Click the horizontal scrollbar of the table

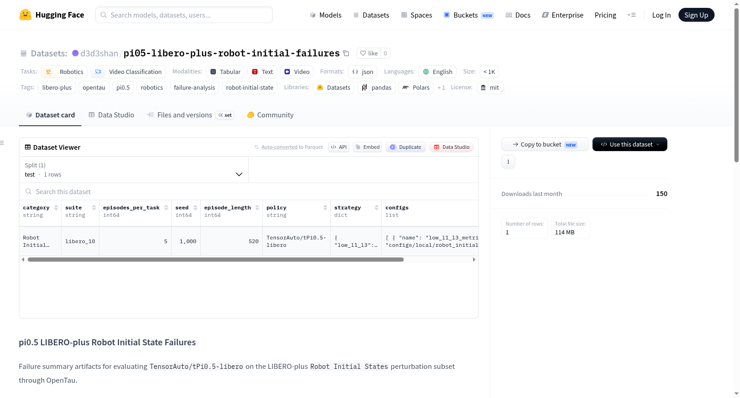point(216,260)
